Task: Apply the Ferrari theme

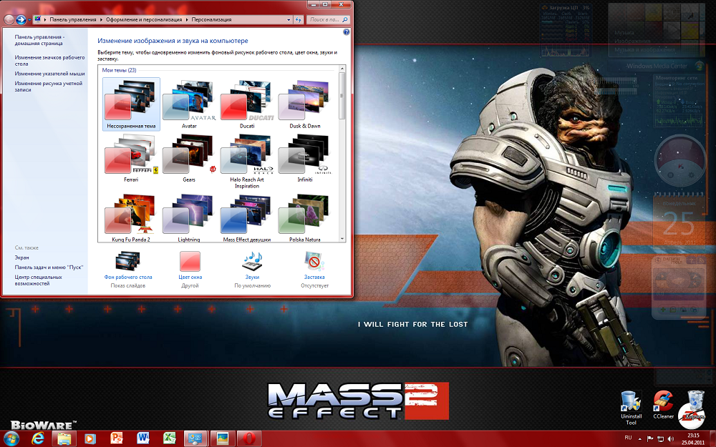Action: click(x=131, y=158)
